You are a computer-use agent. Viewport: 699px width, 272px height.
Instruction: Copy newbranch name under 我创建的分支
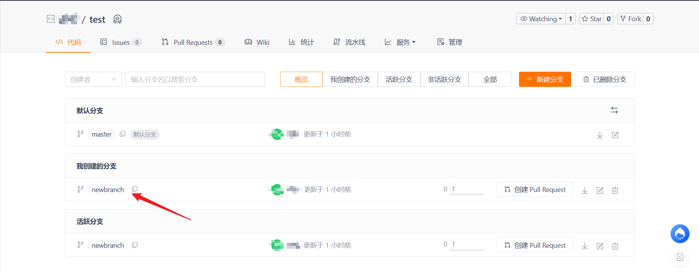[x=135, y=189]
